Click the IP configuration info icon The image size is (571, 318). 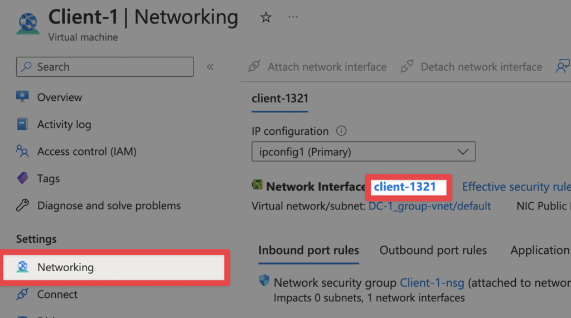(x=341, y=131)
